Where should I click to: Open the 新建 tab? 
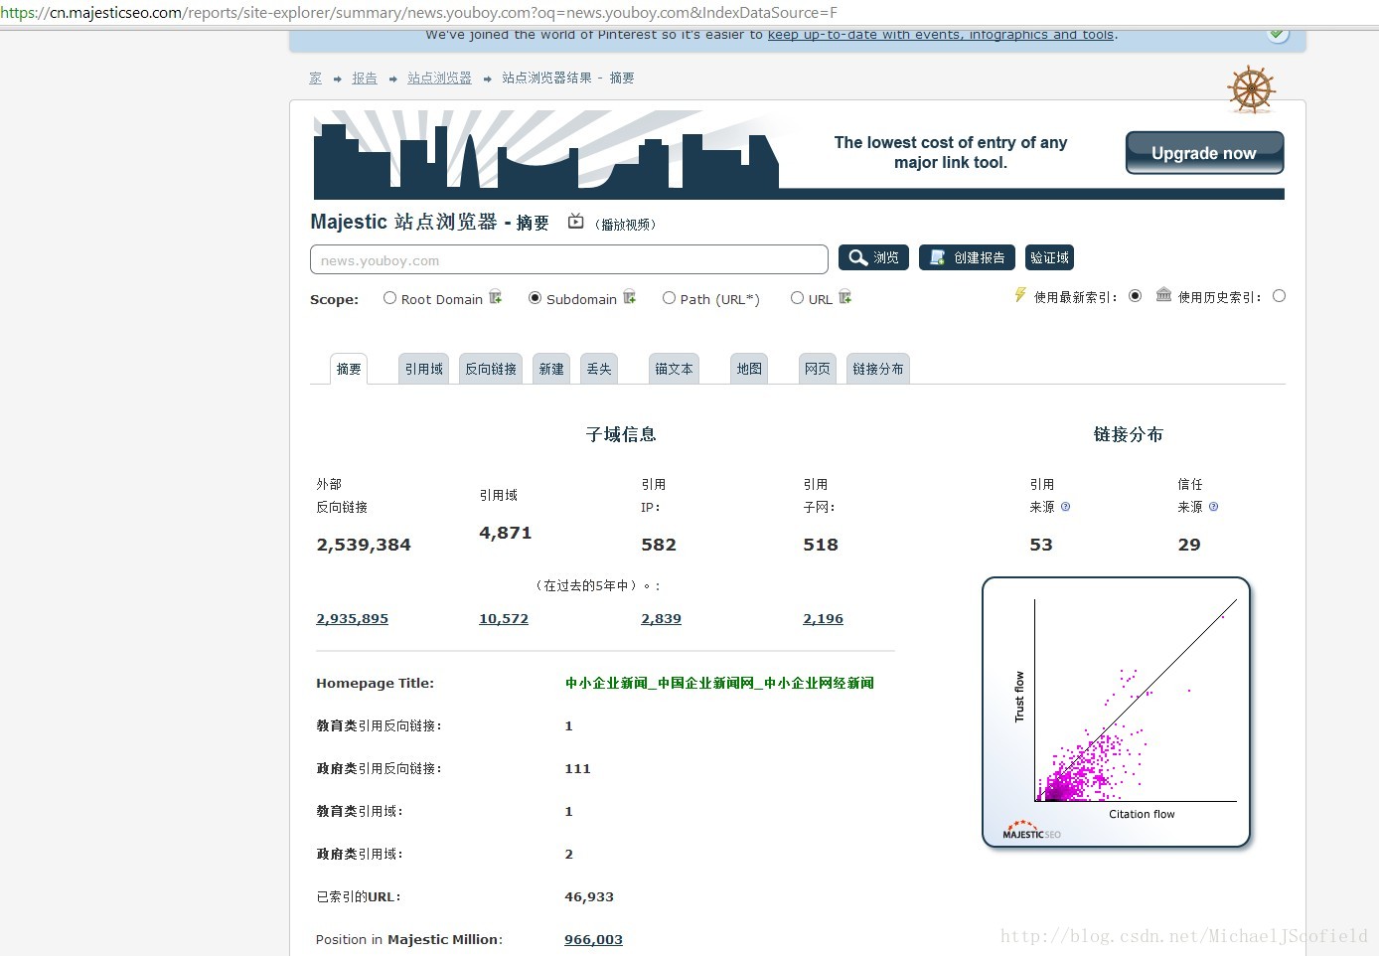551,369
